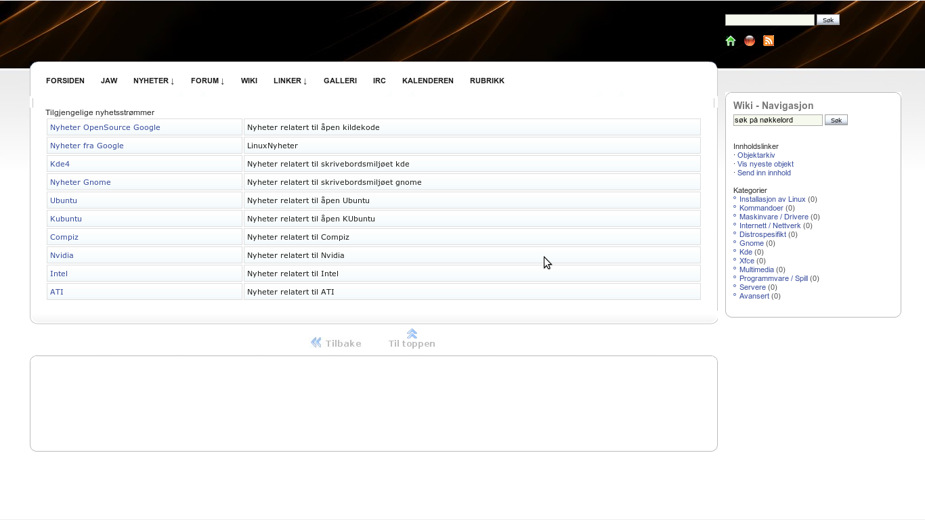Open the Send inn innhold link
Screen dimensions: 925x520
click(764, 173)
